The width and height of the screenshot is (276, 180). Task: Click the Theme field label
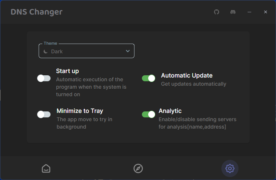51,43
